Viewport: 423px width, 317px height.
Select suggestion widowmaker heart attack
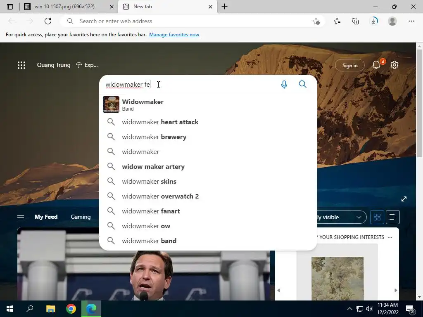208,122
